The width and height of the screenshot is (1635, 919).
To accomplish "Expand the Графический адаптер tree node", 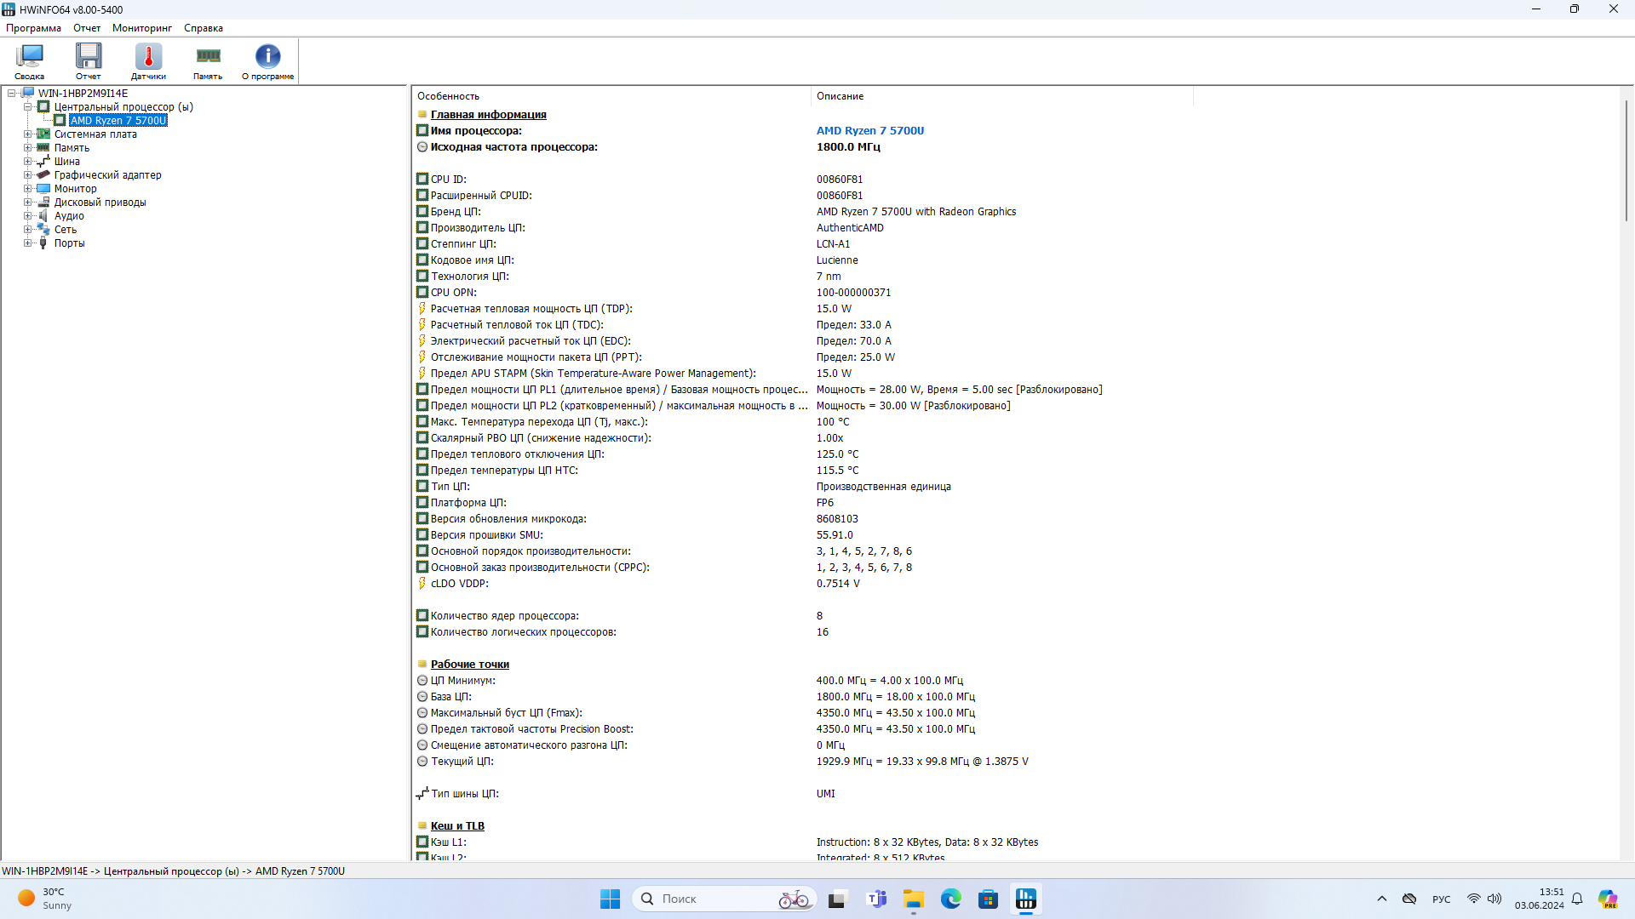I will (x=27, y=175).
